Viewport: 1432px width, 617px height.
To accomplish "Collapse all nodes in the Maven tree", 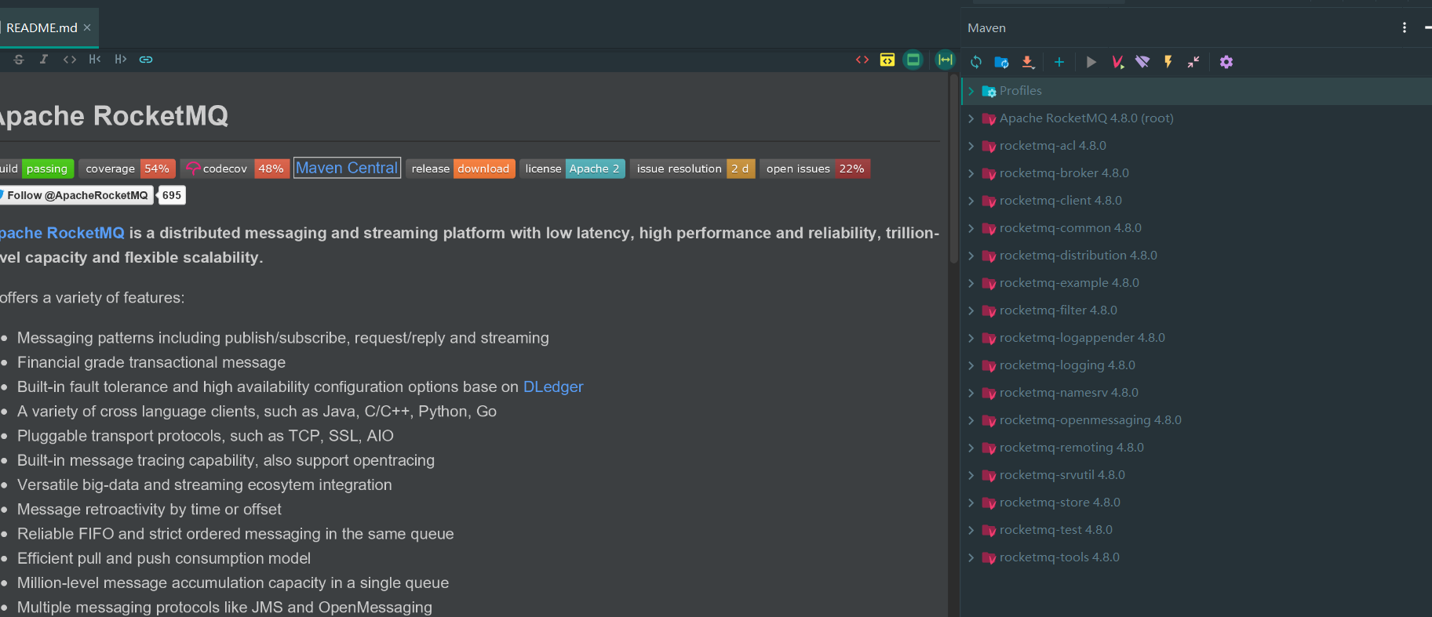I will point(1193,62).
